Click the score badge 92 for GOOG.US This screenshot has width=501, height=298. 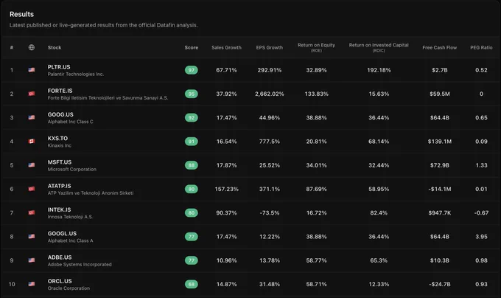(192, 118)
